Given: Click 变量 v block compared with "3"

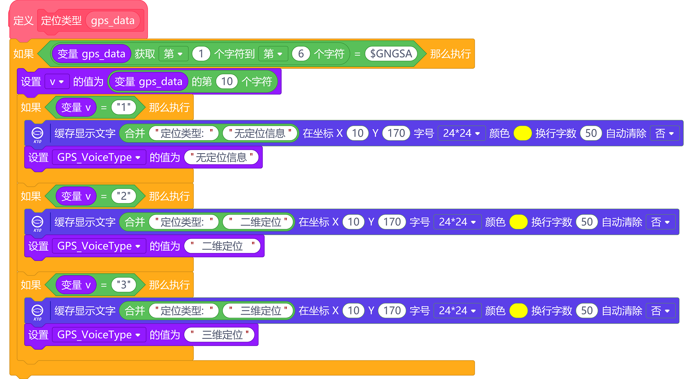Looking at the screenshot, I should (76, 285).
